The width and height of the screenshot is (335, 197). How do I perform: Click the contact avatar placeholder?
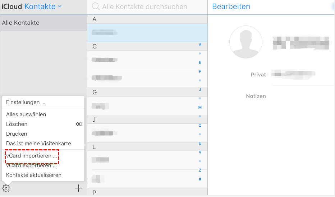click(246, 42)
